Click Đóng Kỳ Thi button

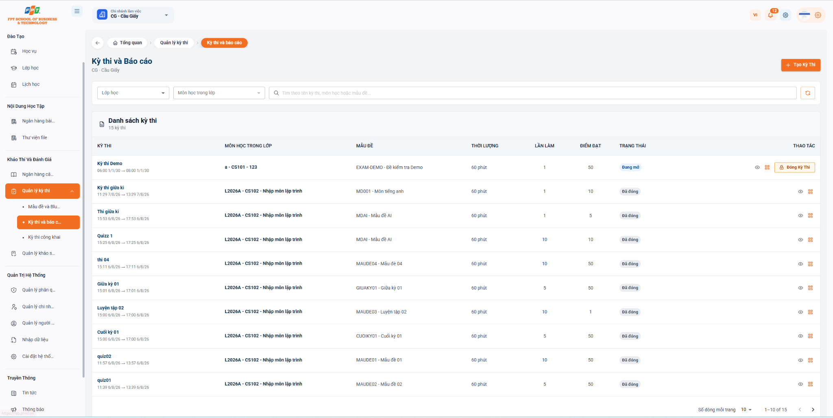pyautogui.click(x=794, y=168)
